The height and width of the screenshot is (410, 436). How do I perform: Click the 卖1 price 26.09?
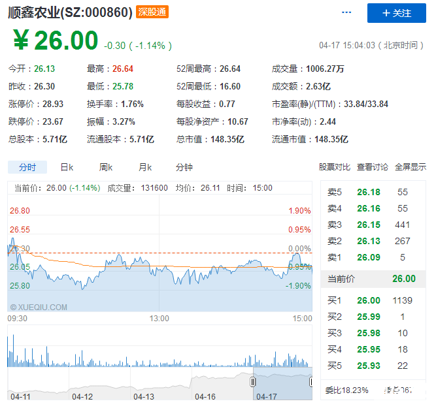[x=369, y=257]
